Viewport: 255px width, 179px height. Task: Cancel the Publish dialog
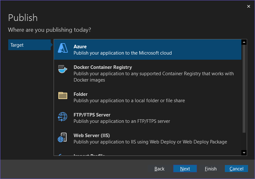(236, 169)
